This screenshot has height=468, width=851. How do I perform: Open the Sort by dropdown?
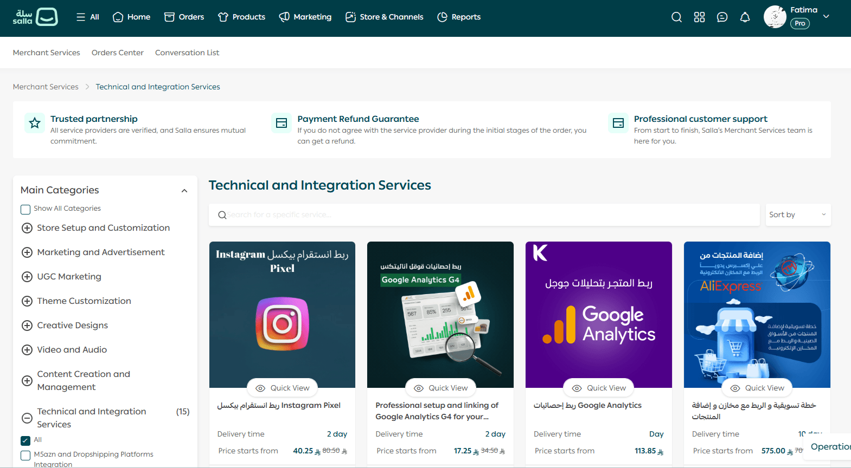797,215
